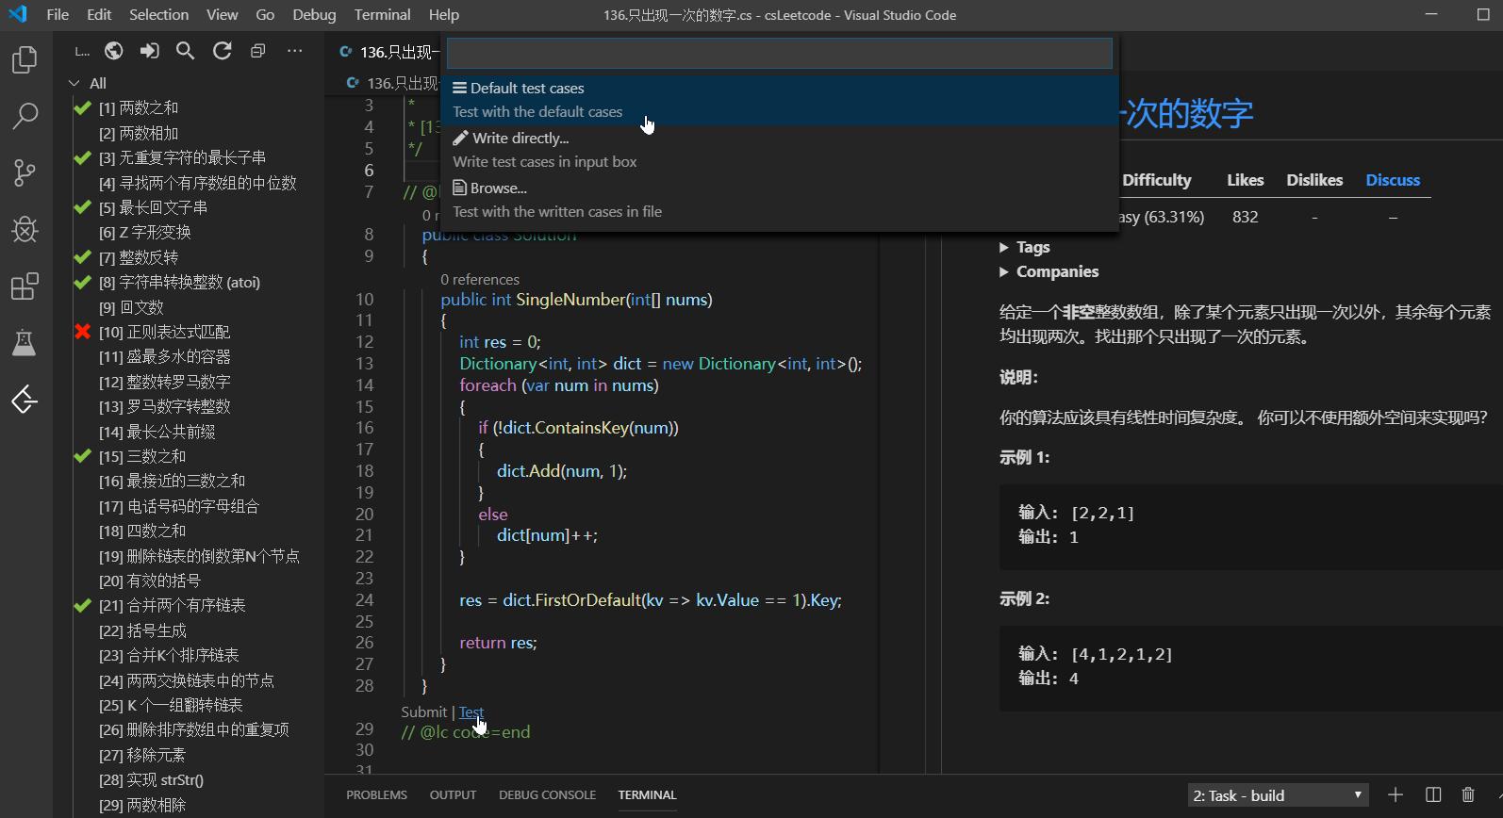Image resolution: width=1503 pixels, height=818 pixels.
Task: Open the Debug menu
Action: 314,14
